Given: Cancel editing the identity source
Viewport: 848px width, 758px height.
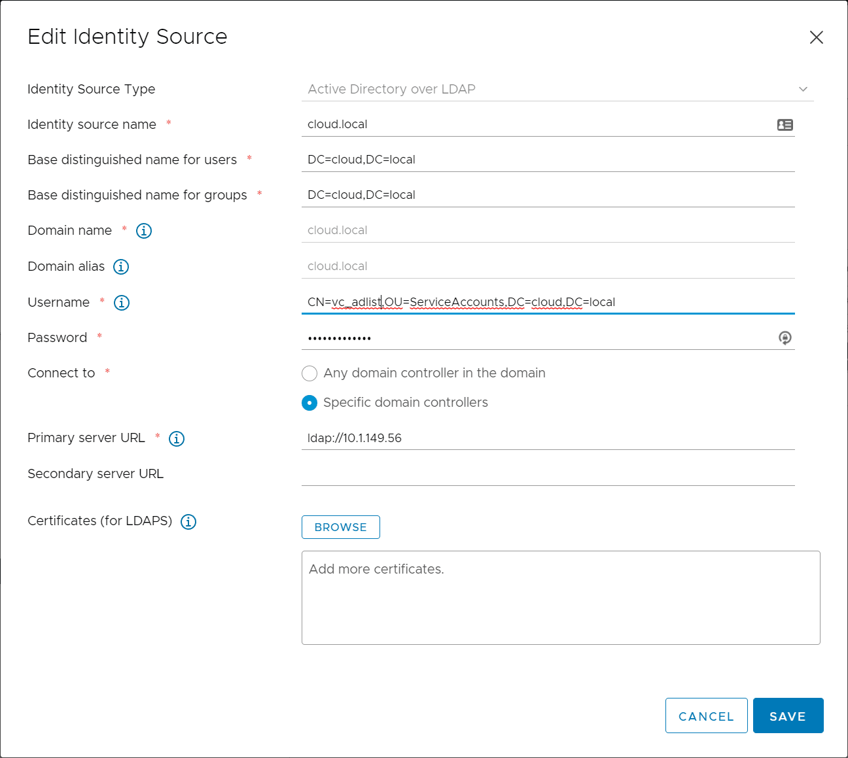Looking at the screenshot, I should (x=706, y=715).
